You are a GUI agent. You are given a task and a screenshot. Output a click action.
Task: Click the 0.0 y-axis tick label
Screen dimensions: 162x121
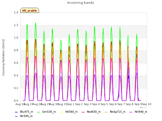click(x=16, y=101)
